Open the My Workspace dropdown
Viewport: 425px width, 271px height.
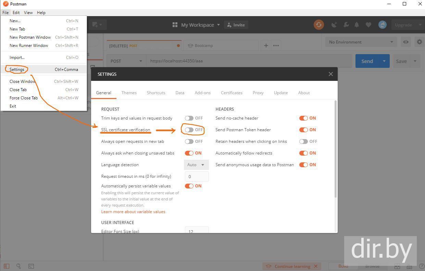pyautogui.click(x=201, y=25)
